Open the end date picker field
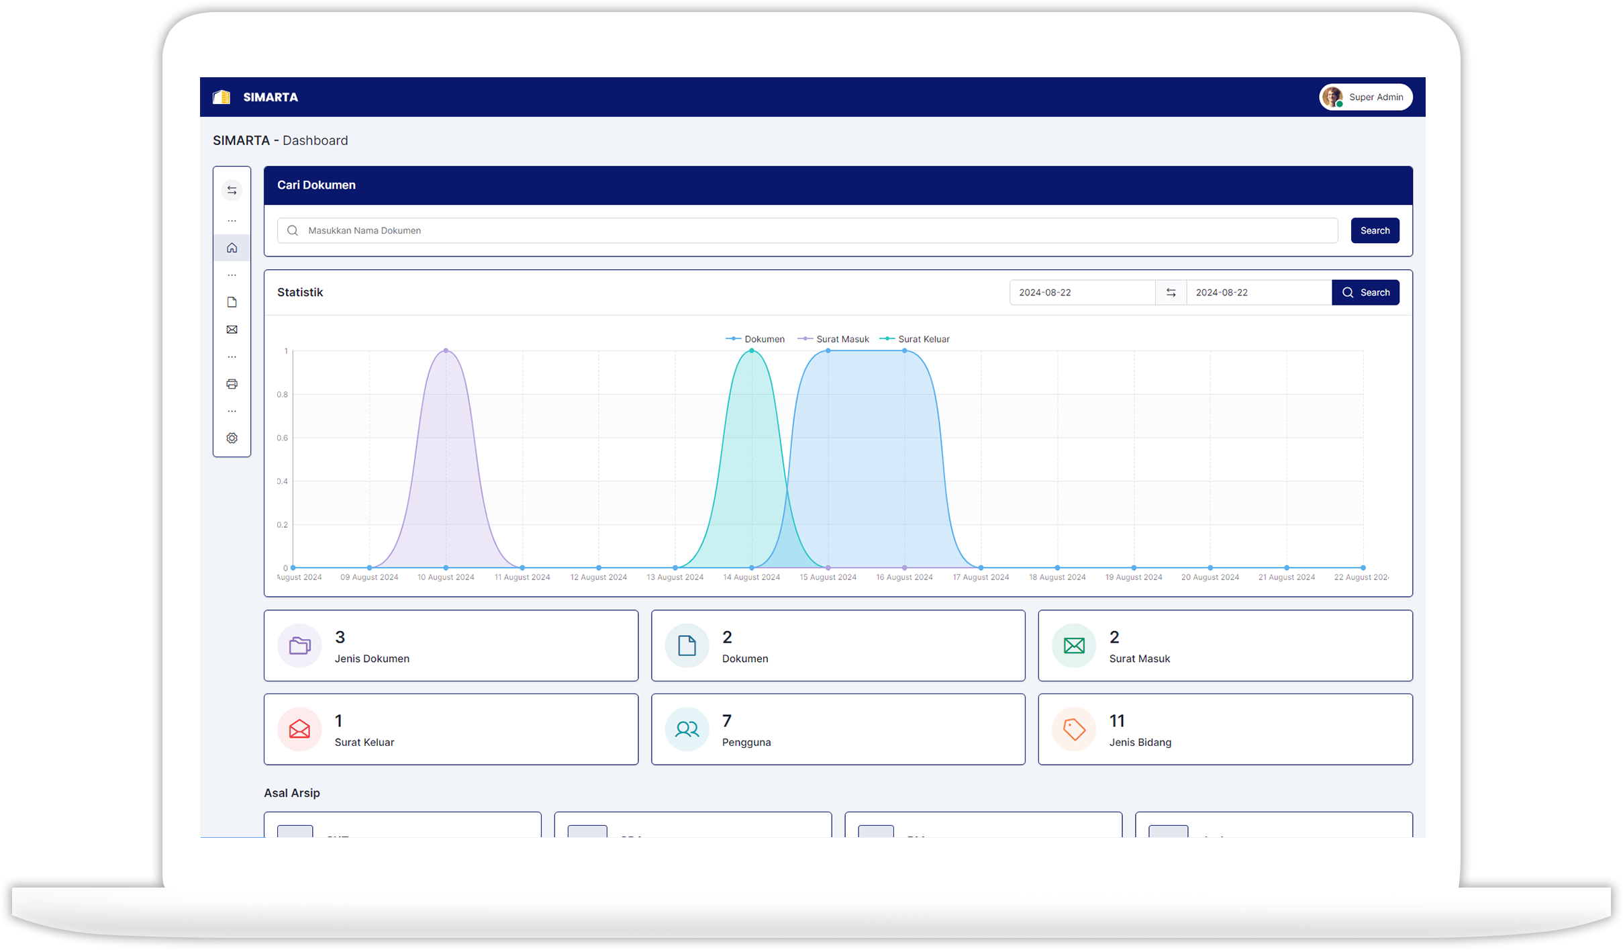The image size is (1623, 950). (1259, 293)
